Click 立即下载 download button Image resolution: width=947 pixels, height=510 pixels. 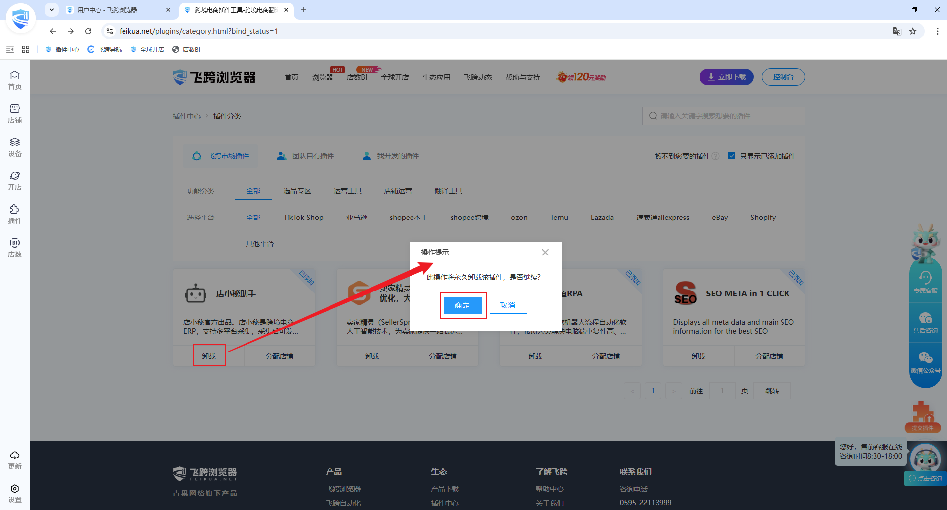(x=727, y=77)
